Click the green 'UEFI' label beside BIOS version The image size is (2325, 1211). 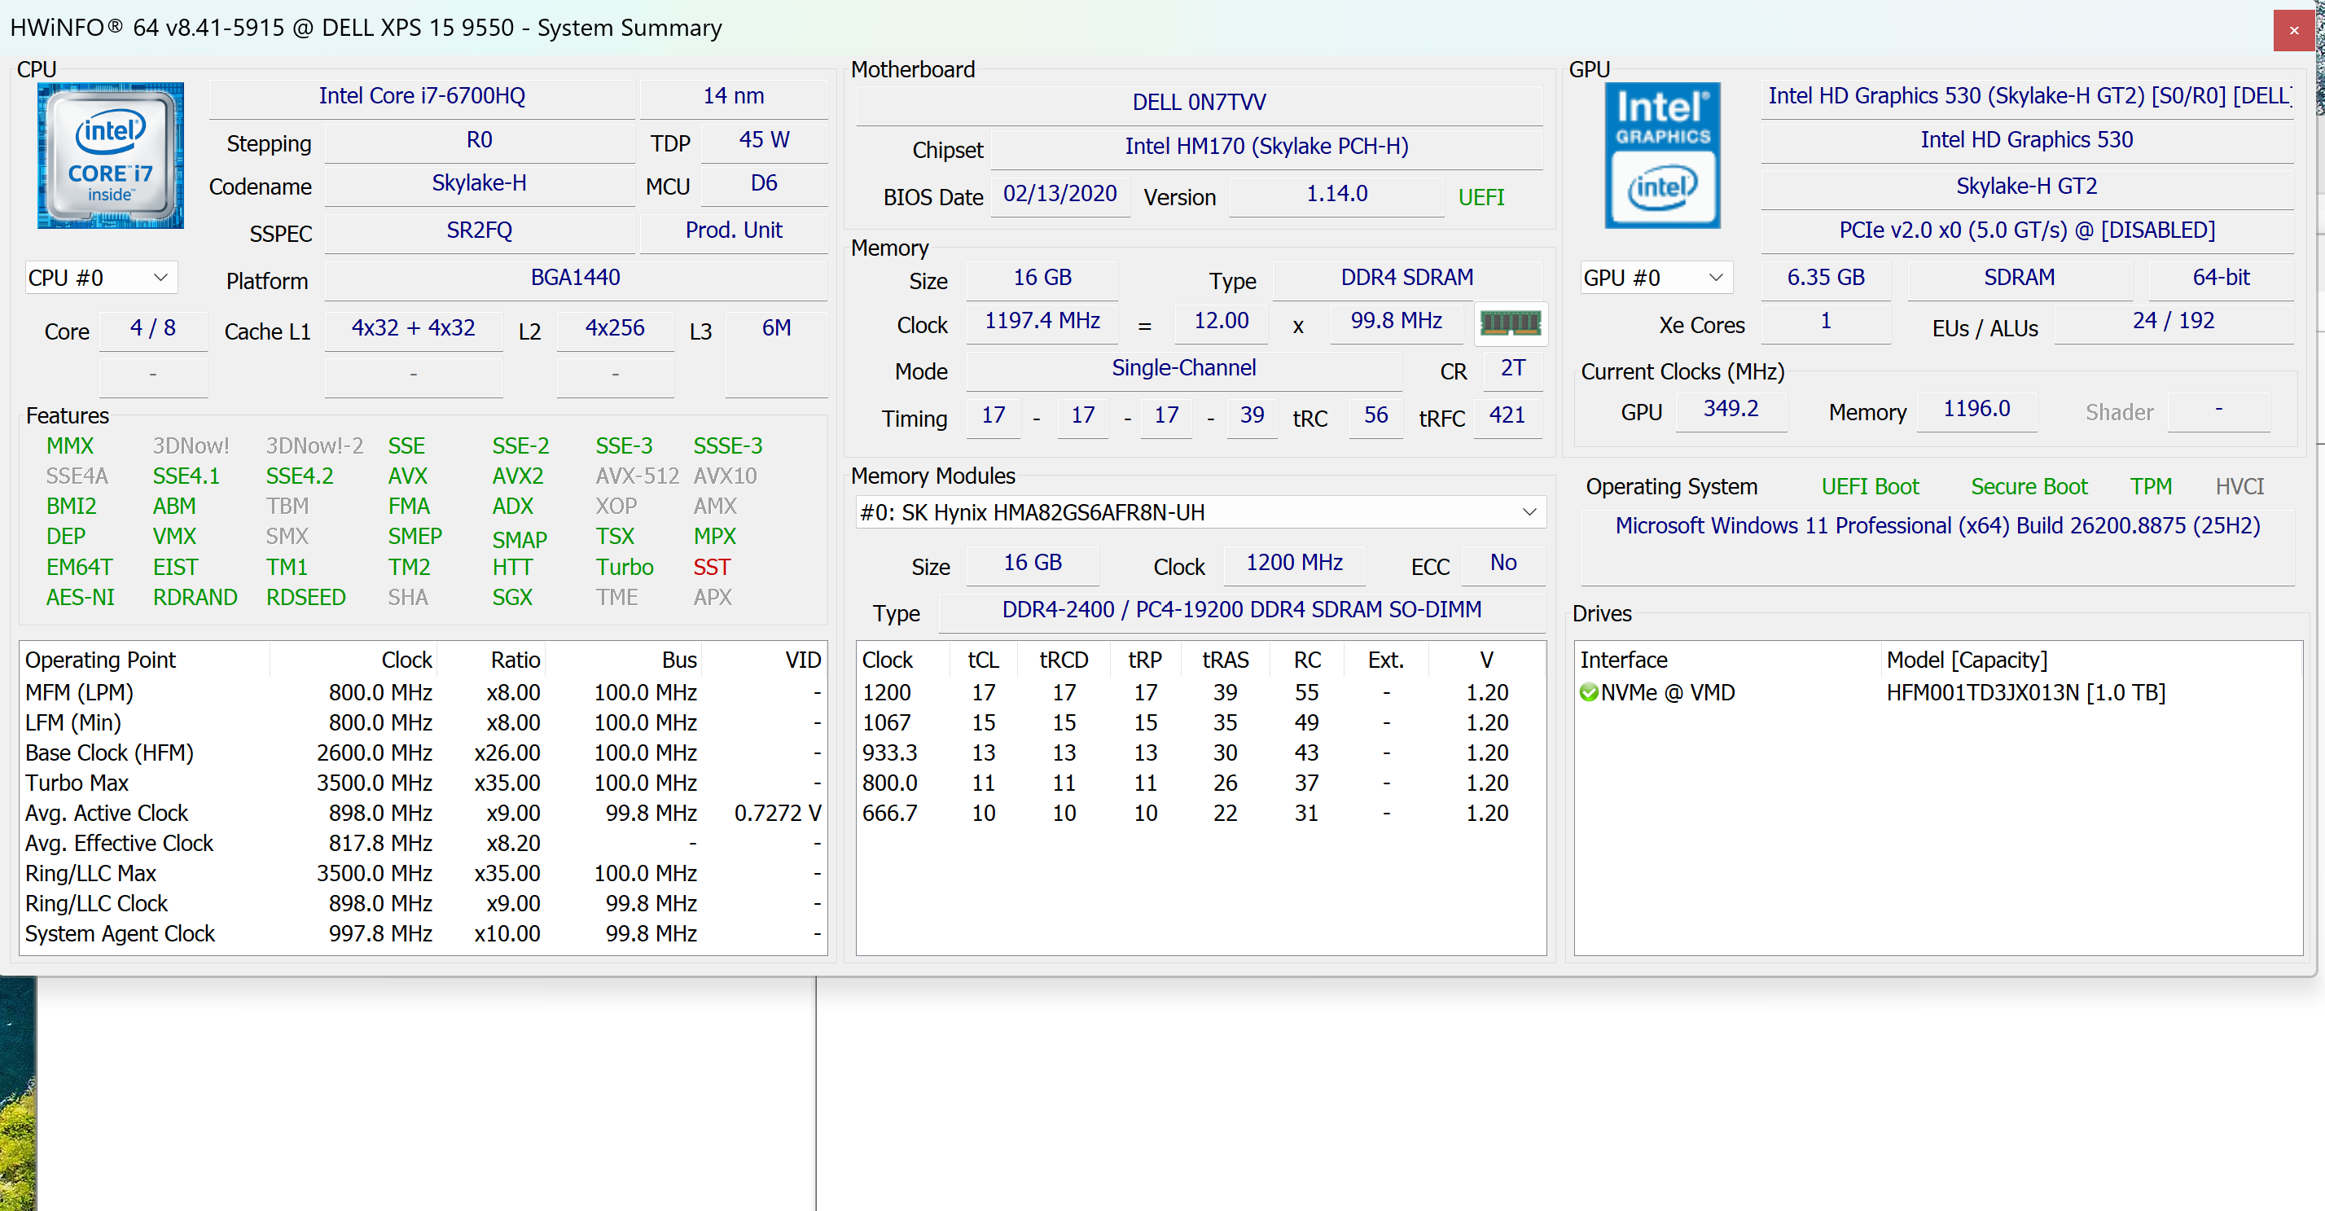(1481, 197)
